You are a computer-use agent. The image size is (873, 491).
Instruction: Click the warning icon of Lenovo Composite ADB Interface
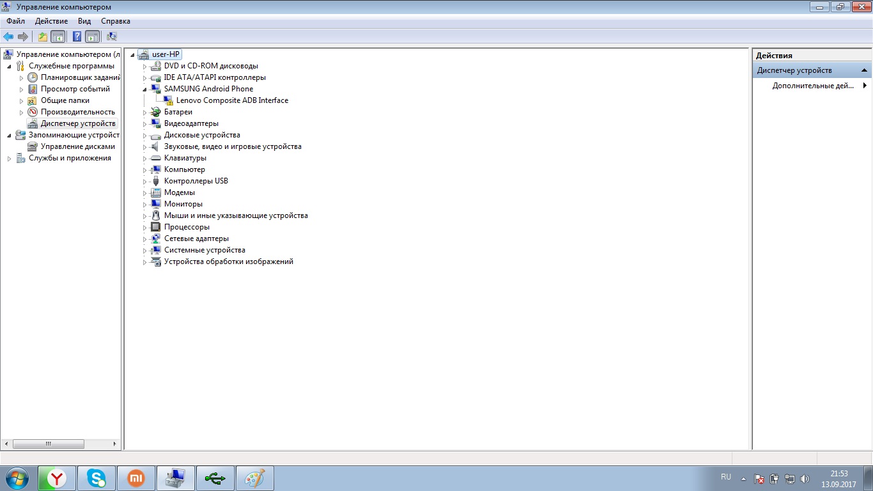pos(168,100)
